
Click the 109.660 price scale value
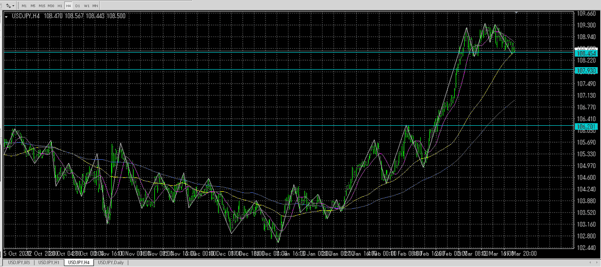pos(585,14)
